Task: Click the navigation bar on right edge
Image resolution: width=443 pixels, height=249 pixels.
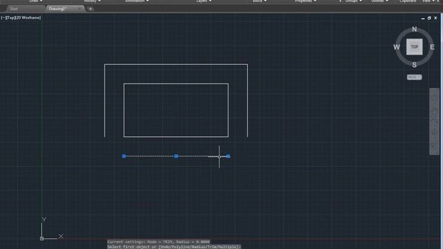Action: click(x=434, y=122)
